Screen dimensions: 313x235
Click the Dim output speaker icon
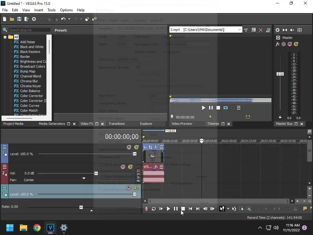292,30
